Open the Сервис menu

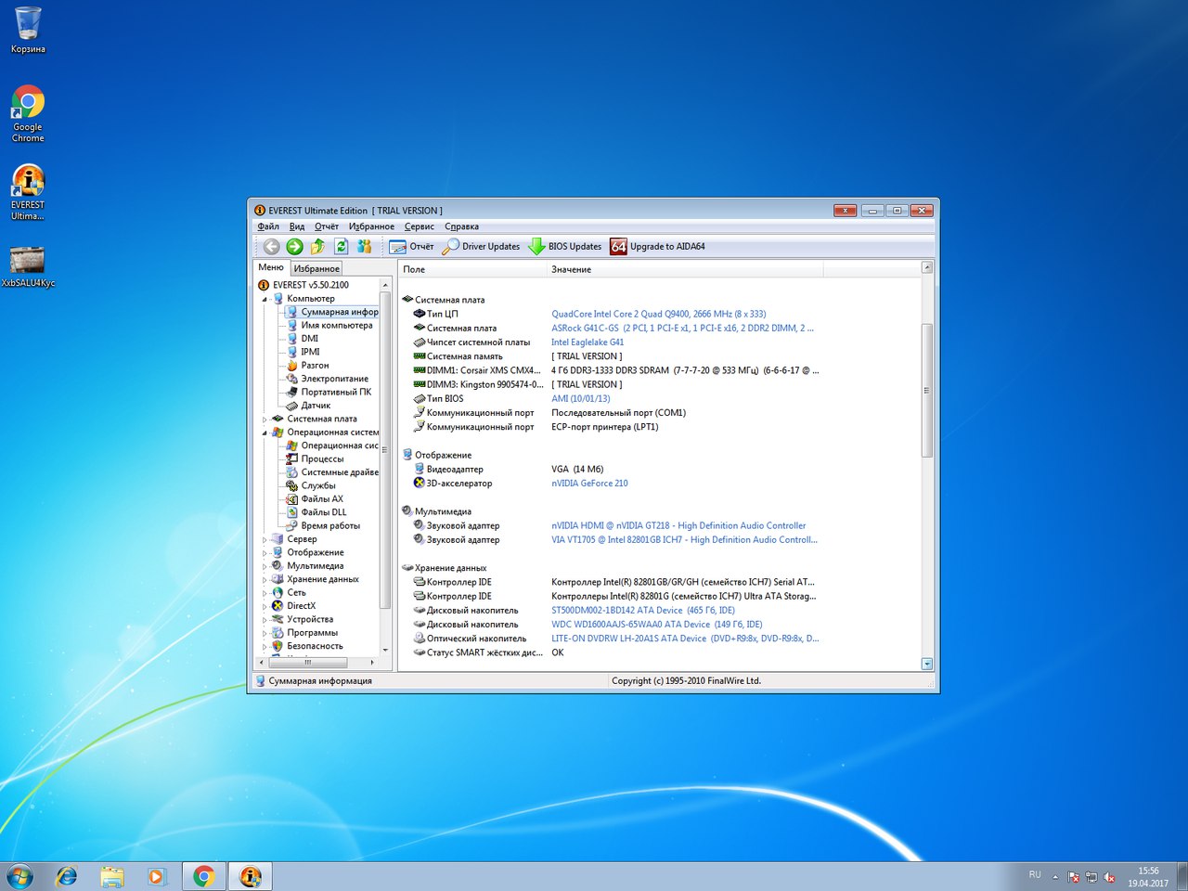click(x=419, y=226)
